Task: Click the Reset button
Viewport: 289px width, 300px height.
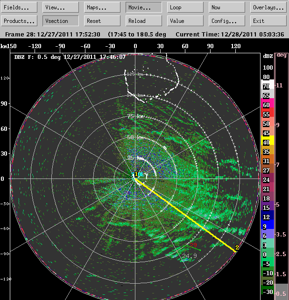Action: click(x=102, y=21)
